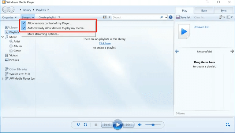Click the Stop button
Image resolution: width=235 pixels, height=133 pixels.
click(x=96, y=125)
